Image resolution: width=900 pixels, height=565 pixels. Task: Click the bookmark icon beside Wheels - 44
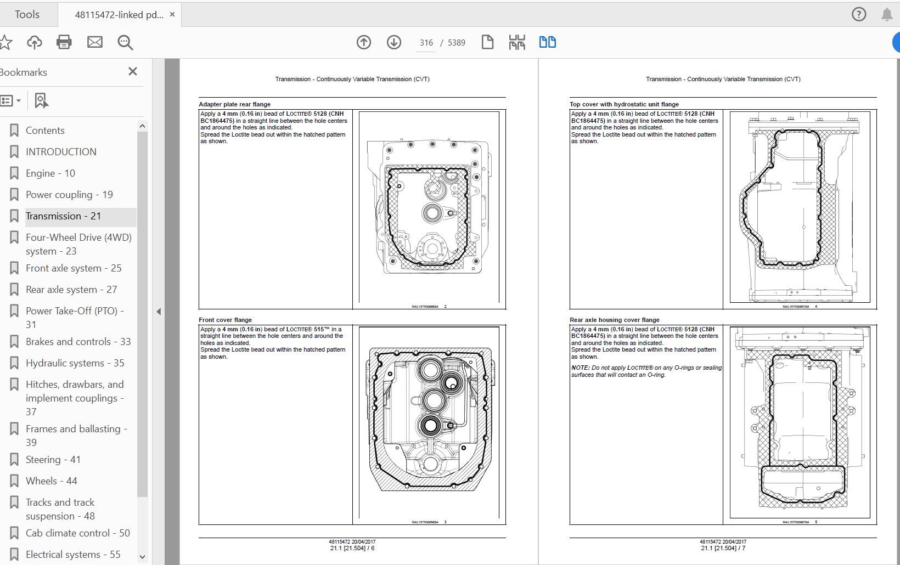[x=14, y=481]
